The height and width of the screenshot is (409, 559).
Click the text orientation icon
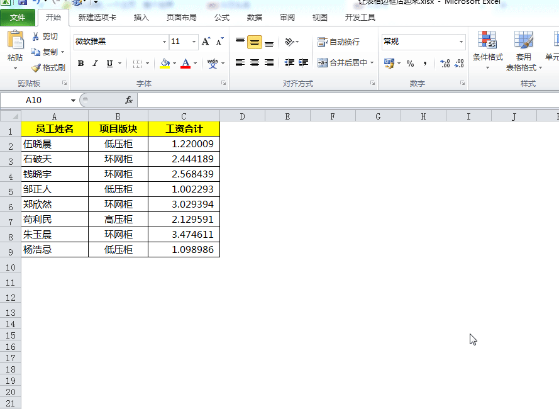pyautogui.click(x=289, y=42)
